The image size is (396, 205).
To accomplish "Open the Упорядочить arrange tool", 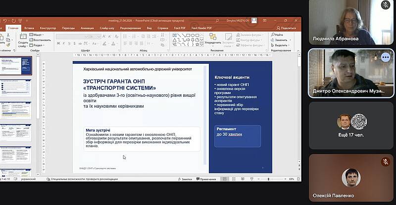I will [x=213, y=40].
